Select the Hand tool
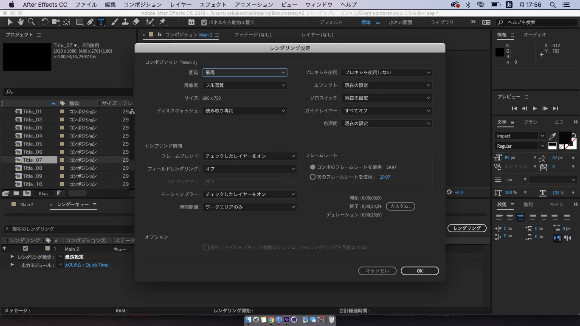The image size is (580, 326). coord(20,22)
